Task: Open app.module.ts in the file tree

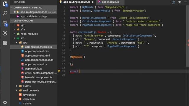Action: [x=33, y=69]
